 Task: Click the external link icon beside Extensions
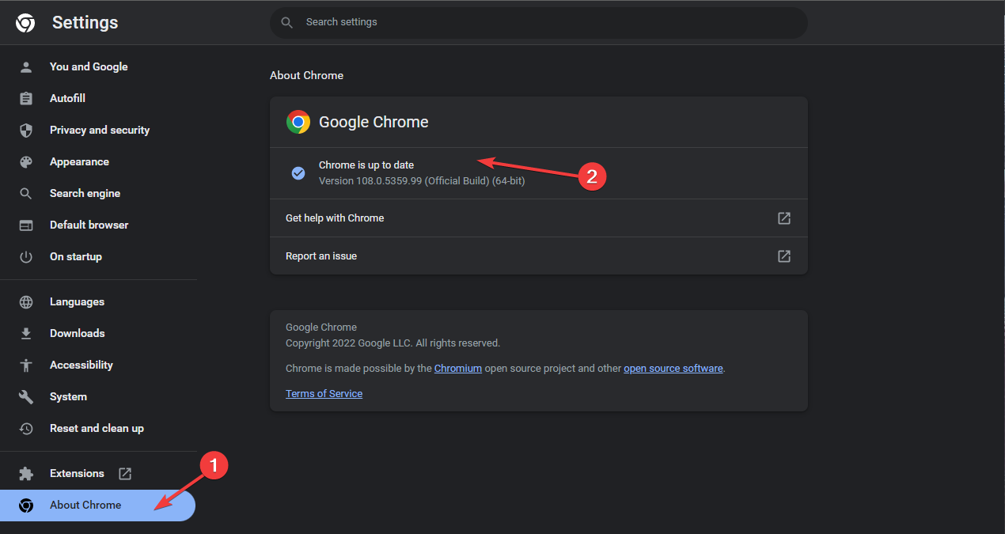pos(125,473)
